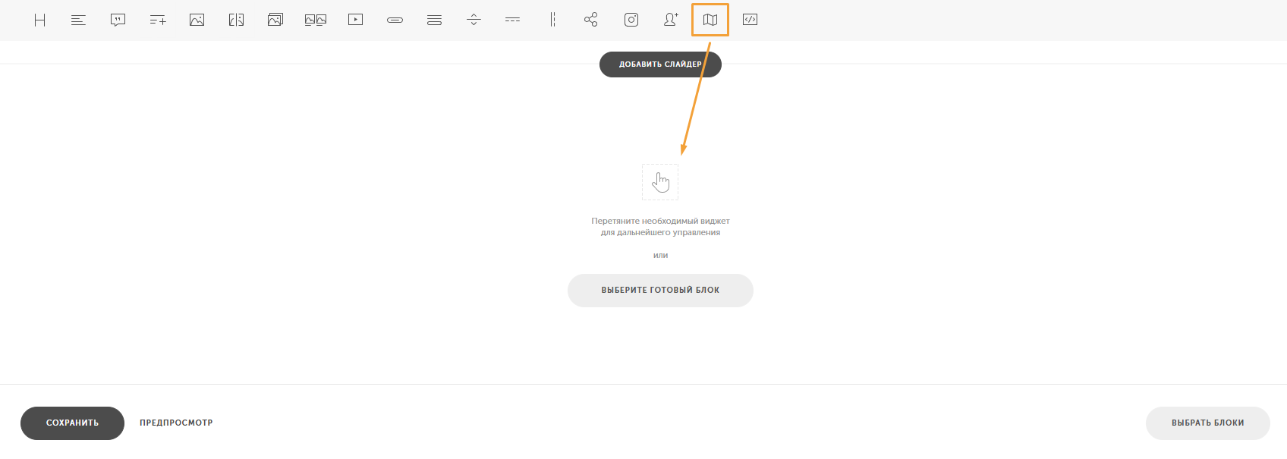Viewport: 1287px width, 459px height.
Task: Select the image gallery widget
Action: (x=275, y=20)
